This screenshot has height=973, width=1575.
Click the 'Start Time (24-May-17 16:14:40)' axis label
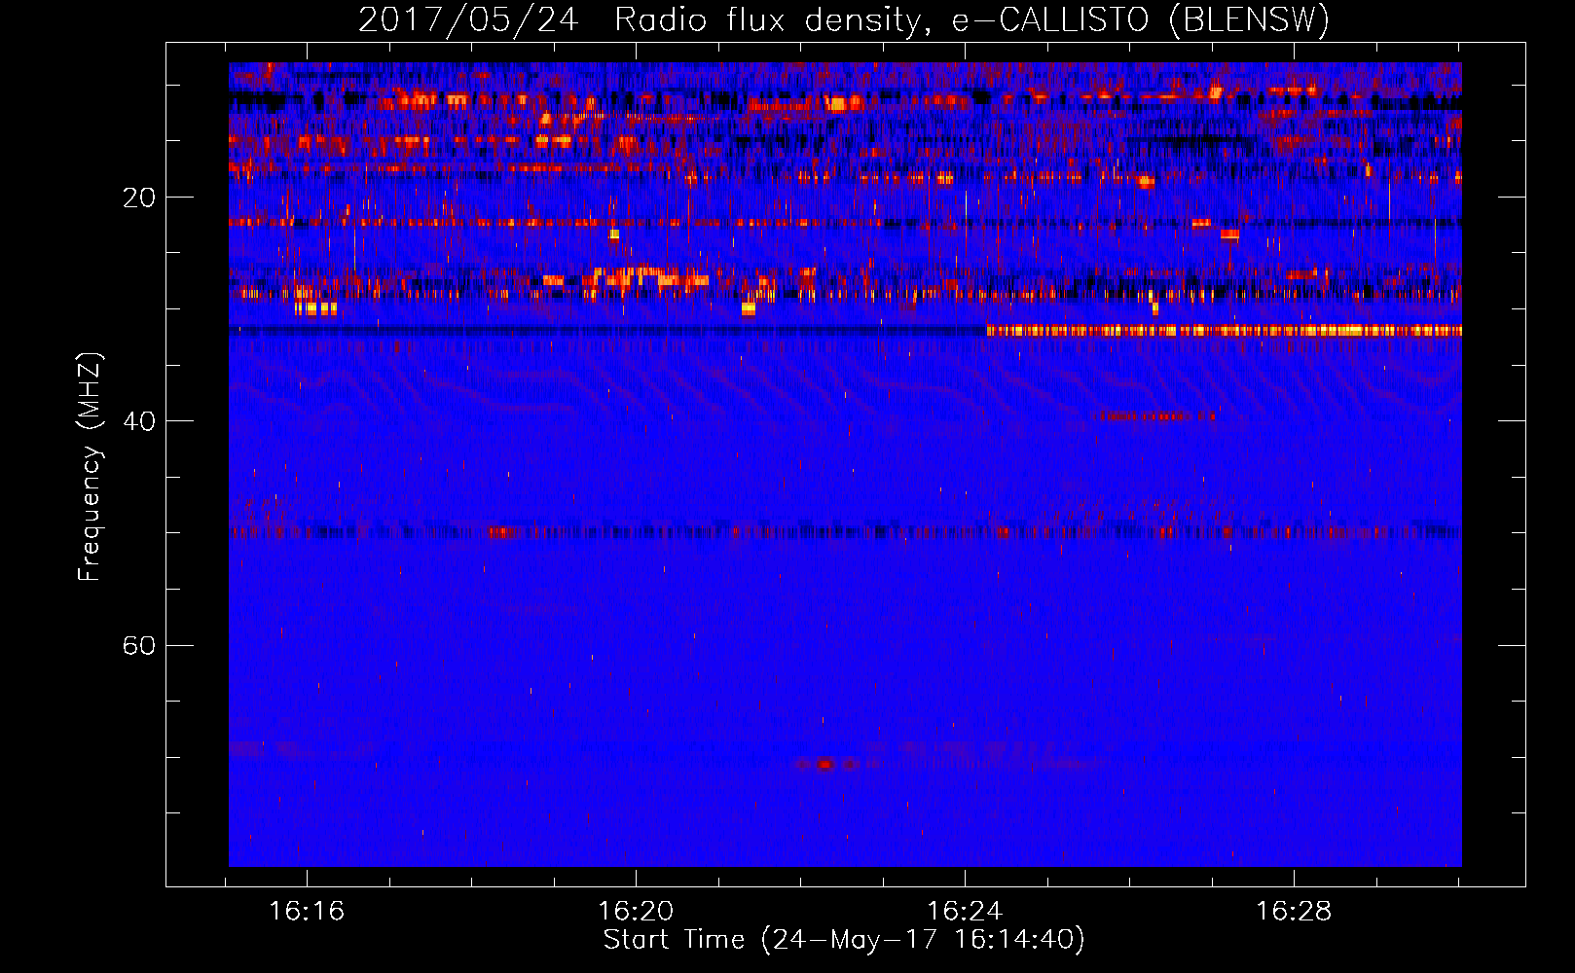(844, 940)
